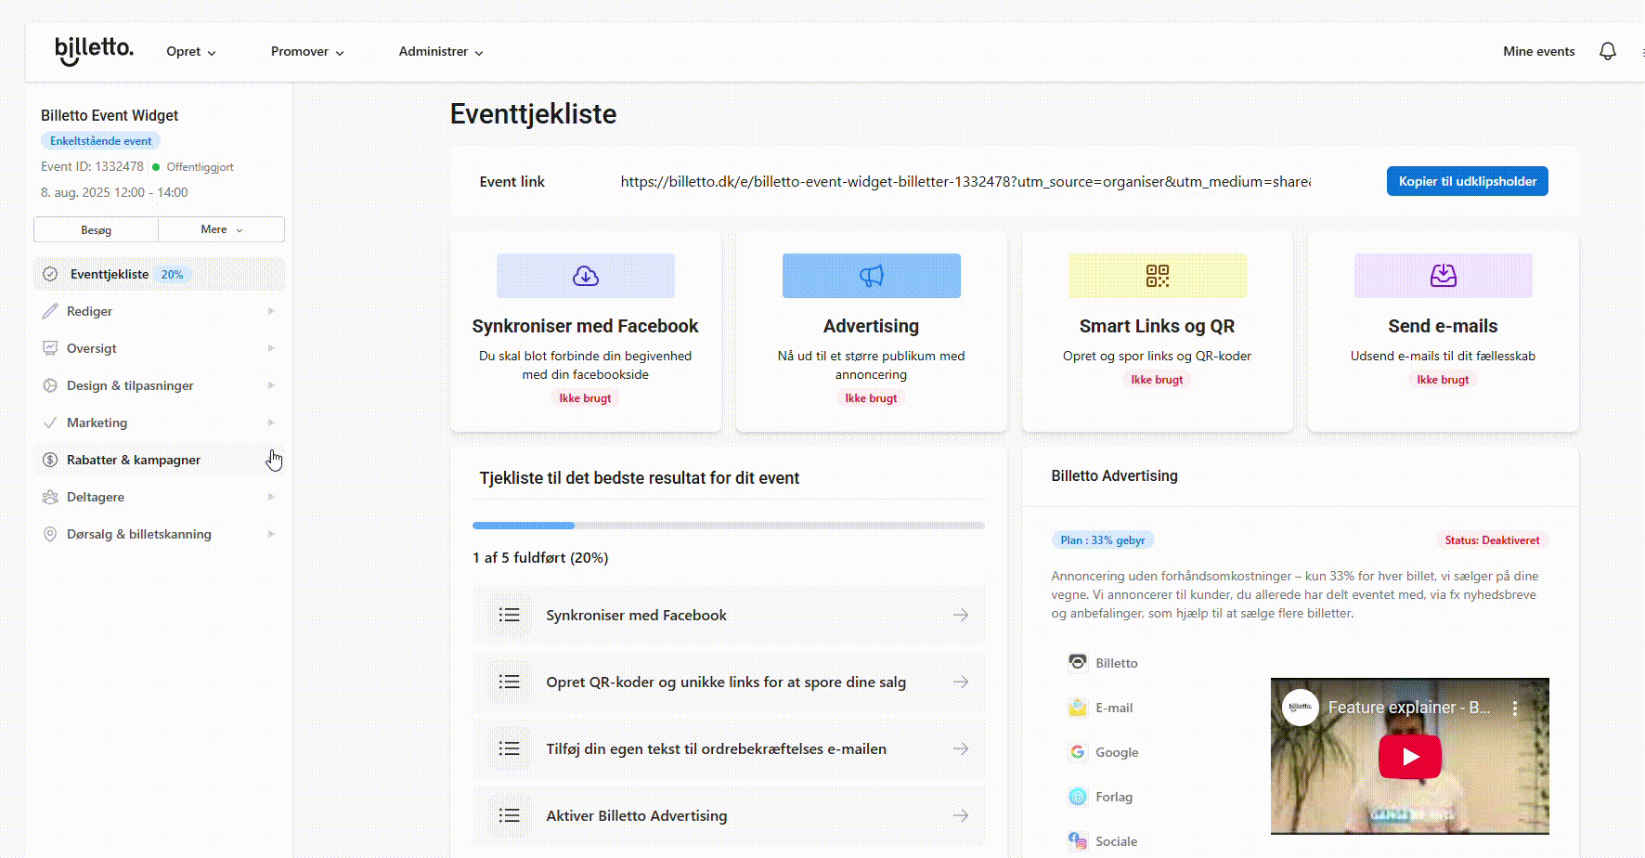This screenshot has height=858, width=1645.
Task: Click arrow next to Synkroniser med Facebook item
Action: tap(961, 615)
